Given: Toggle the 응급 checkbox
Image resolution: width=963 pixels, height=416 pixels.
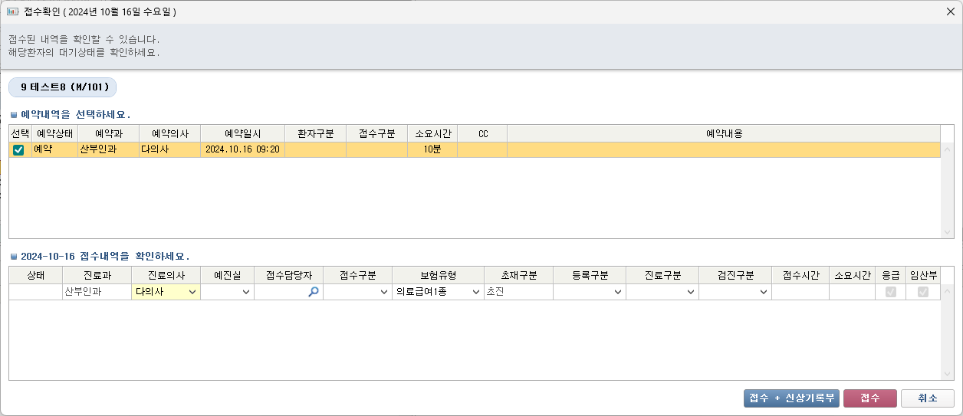Looking at the screenshot, I should [x=890, y=292].
